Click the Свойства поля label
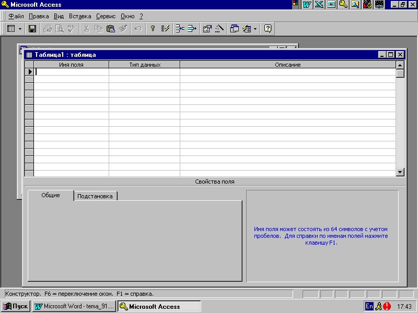418x313 pixels. tap(215, 182)
